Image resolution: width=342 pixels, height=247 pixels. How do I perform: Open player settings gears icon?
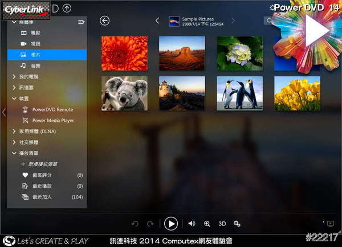tap(237, 224)
